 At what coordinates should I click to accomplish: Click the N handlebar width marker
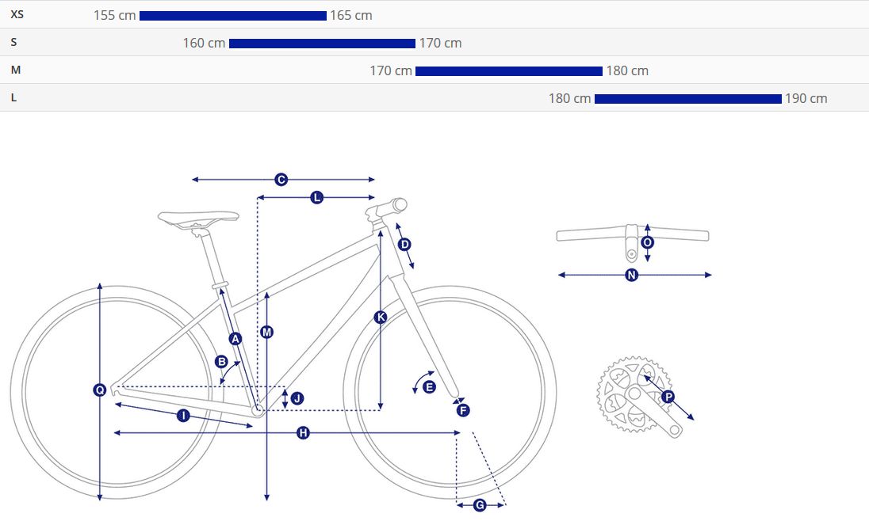click(632, 276)
